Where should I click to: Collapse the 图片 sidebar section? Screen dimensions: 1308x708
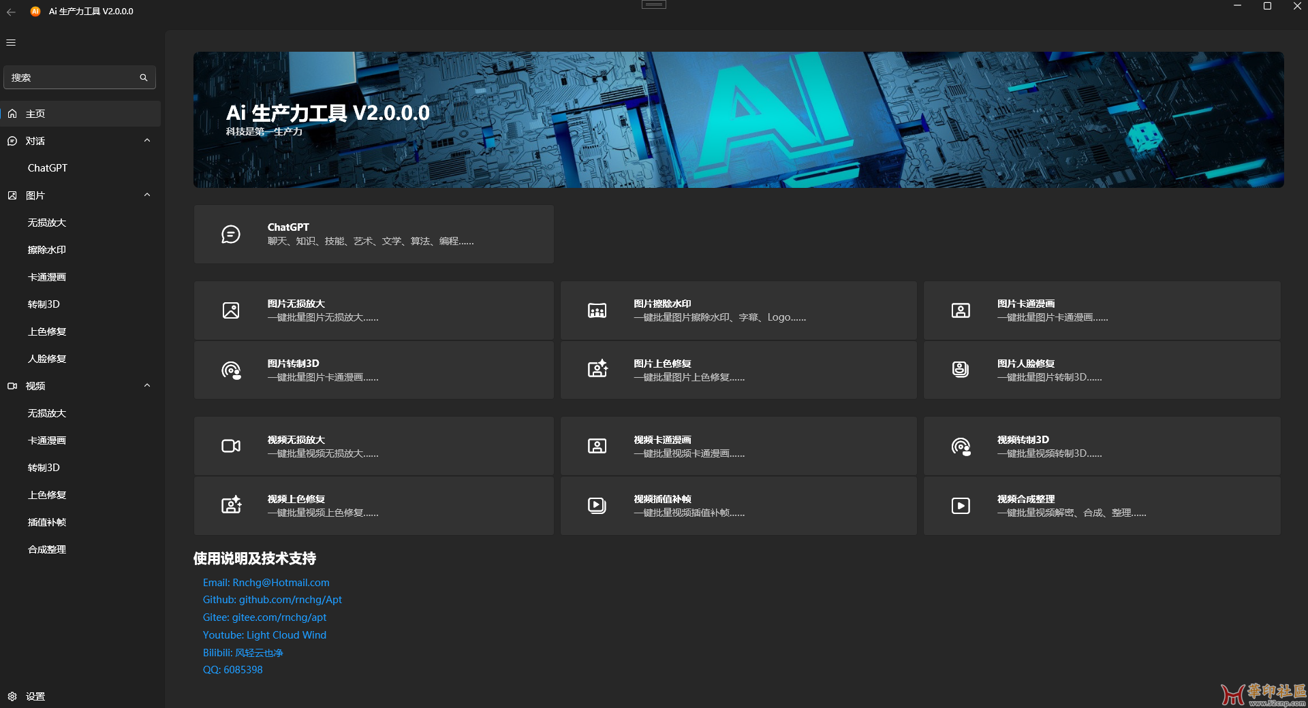pos(147,195)
